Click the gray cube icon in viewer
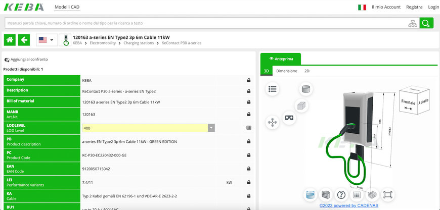This screenshot has width=440, height=210. click(x=301, y=106)
